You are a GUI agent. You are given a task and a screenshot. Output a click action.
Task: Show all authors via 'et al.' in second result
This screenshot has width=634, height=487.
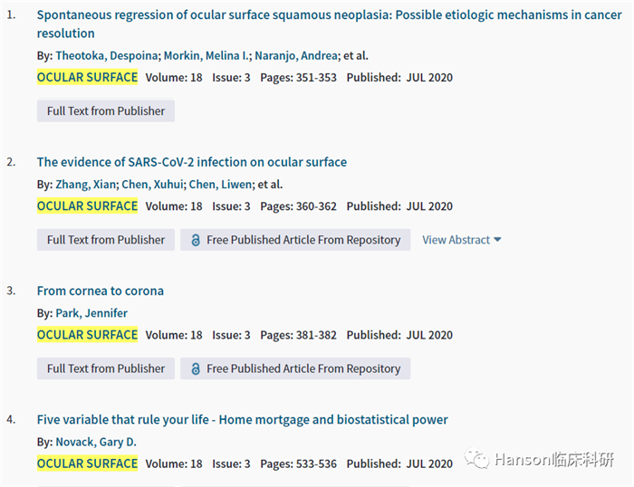pos(271,184)
